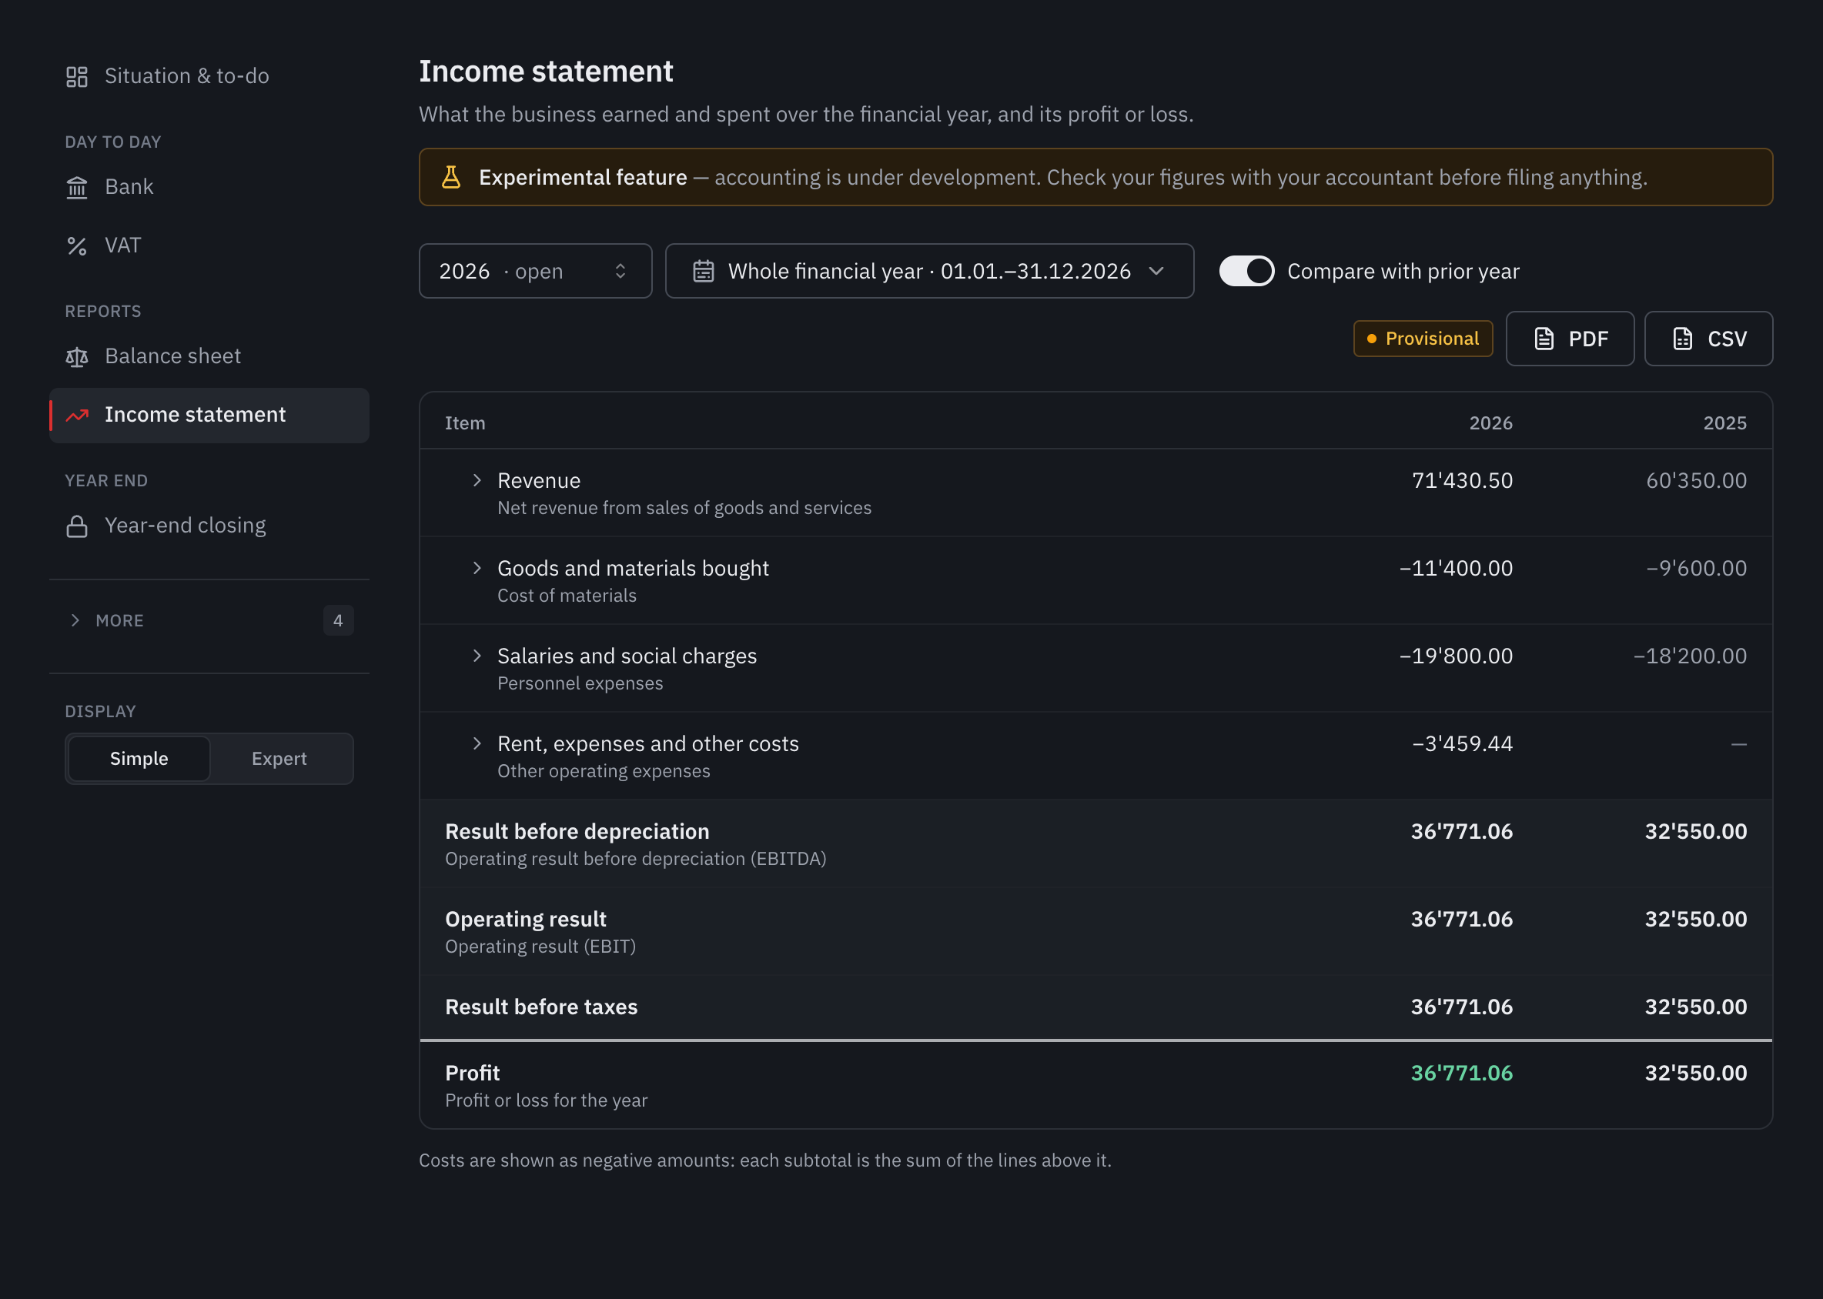Expand Salaries and social charges row

point(477,656)
